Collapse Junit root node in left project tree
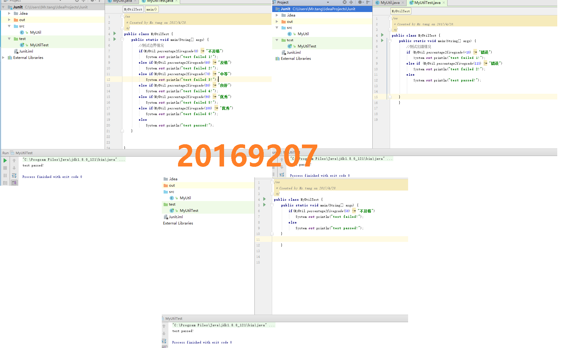The width and height of the screenshot is (572, 351). [3, 7]
